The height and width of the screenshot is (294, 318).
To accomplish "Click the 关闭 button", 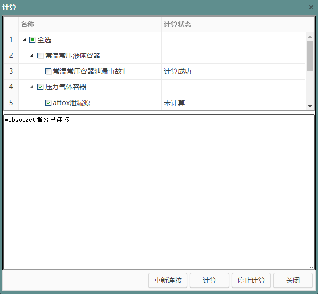I will tap(293, 280).
